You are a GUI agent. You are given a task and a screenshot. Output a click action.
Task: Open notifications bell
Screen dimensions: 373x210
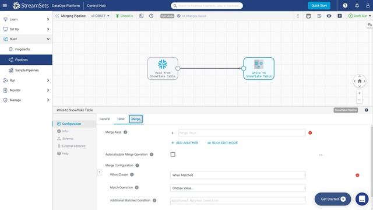pos(357,5)
